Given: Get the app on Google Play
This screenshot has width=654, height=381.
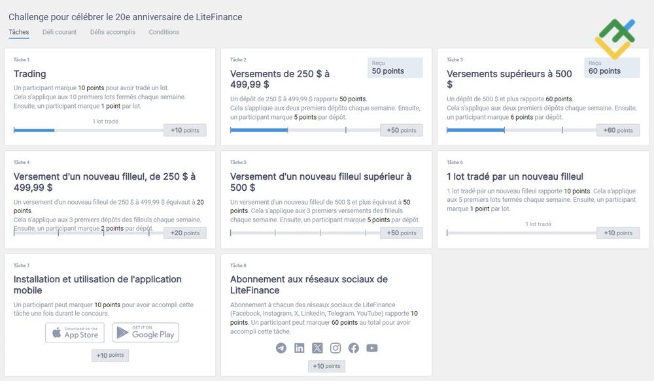Looking at the screenshot, I should 145,333.
